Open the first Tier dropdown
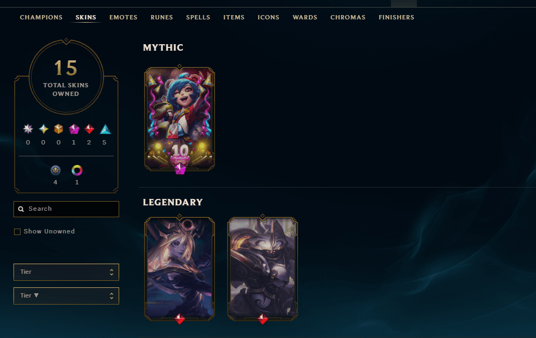The image size is (536, 338). click(66, 272)
